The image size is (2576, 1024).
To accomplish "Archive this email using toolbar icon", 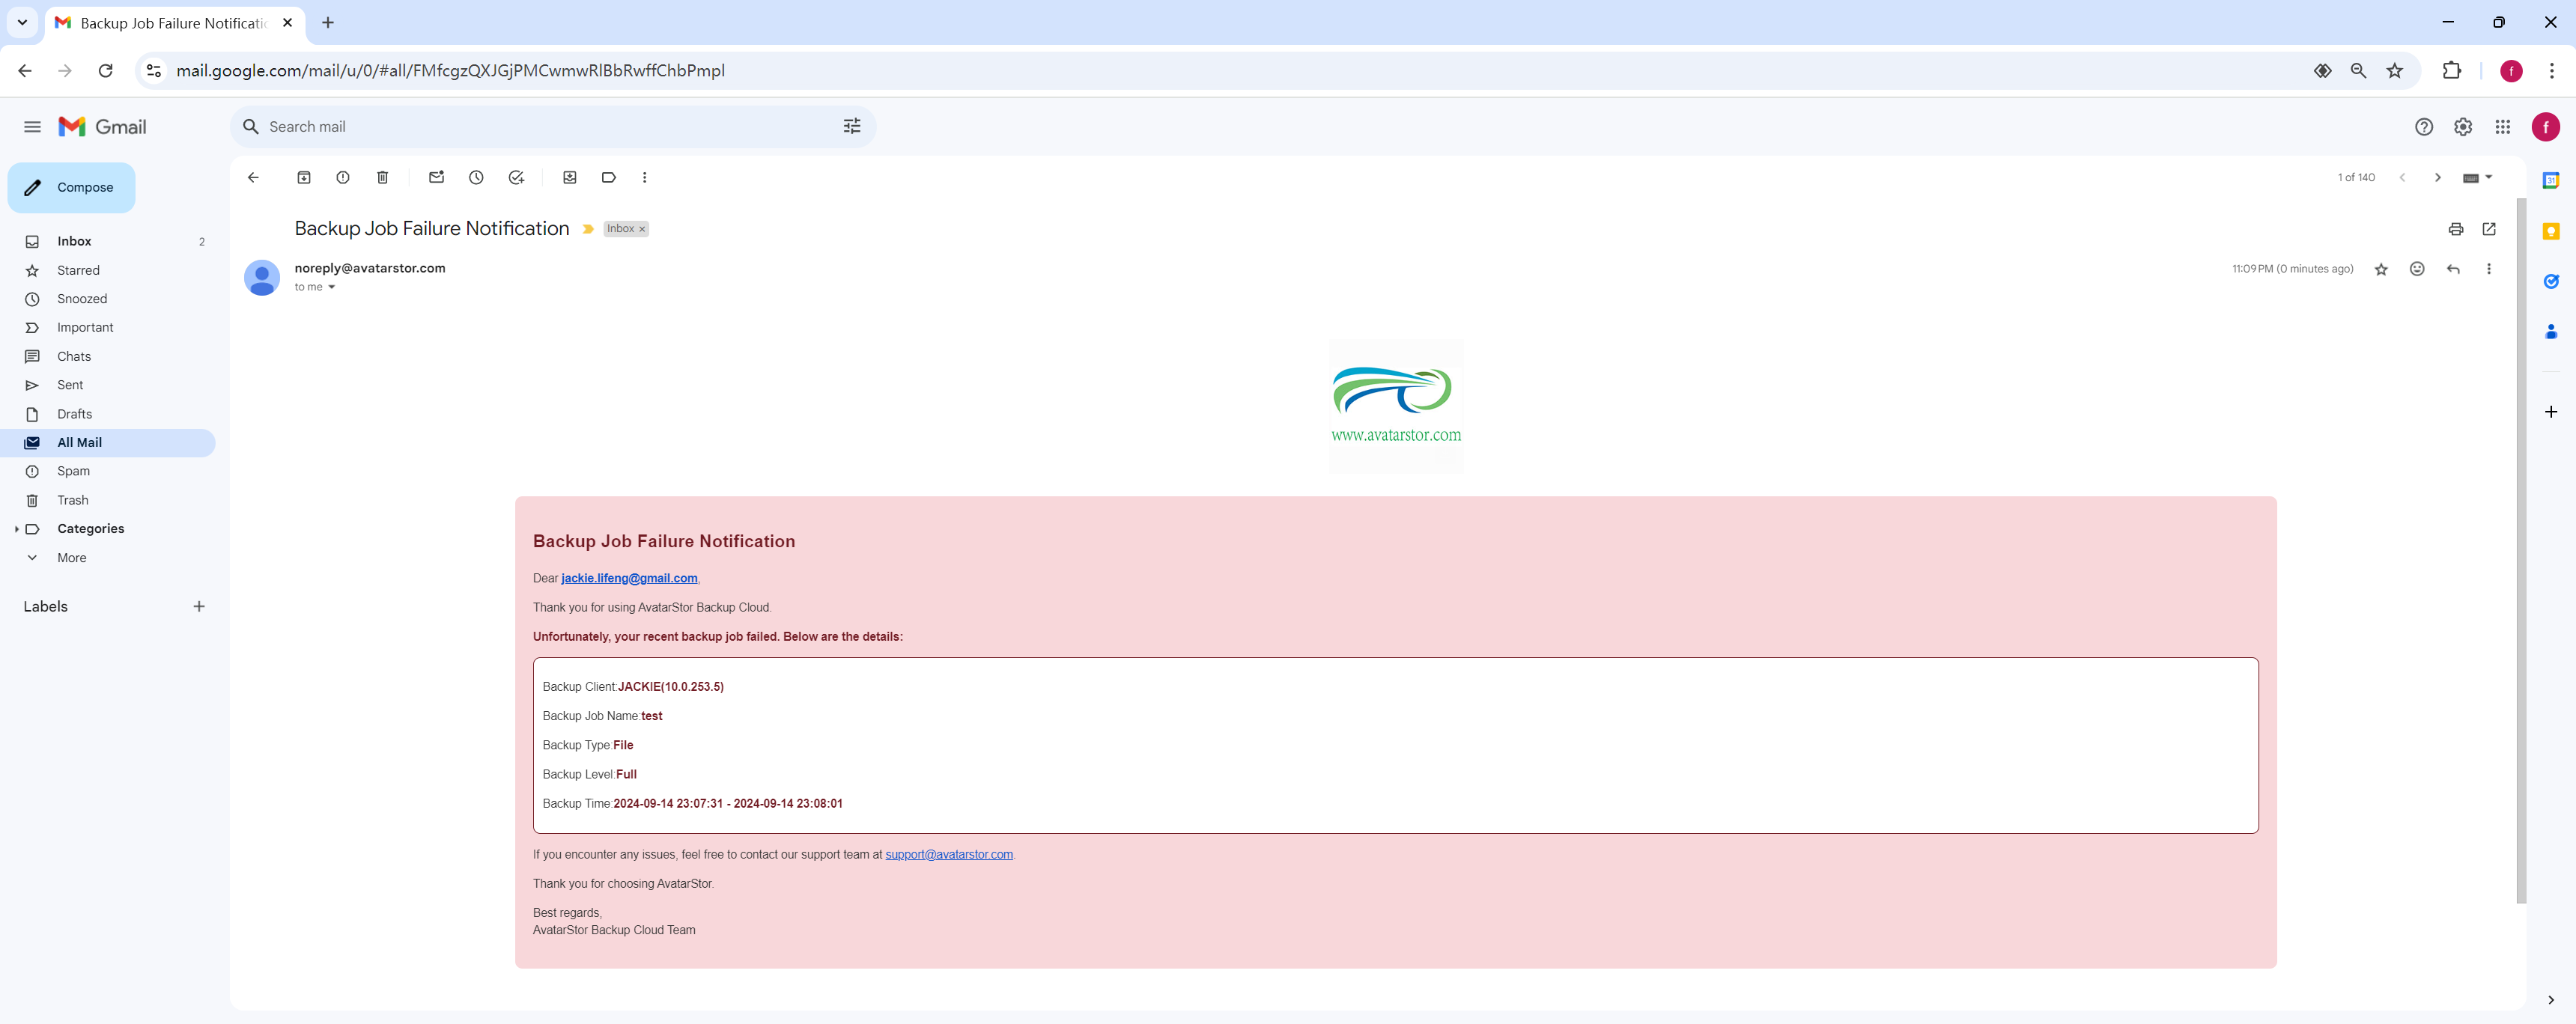I will click(304, 177).
